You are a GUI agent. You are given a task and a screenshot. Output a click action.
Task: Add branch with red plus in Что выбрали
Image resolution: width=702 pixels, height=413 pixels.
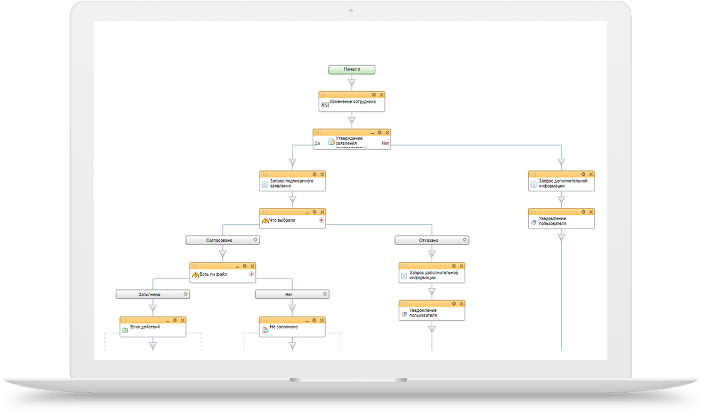point(321,220)
